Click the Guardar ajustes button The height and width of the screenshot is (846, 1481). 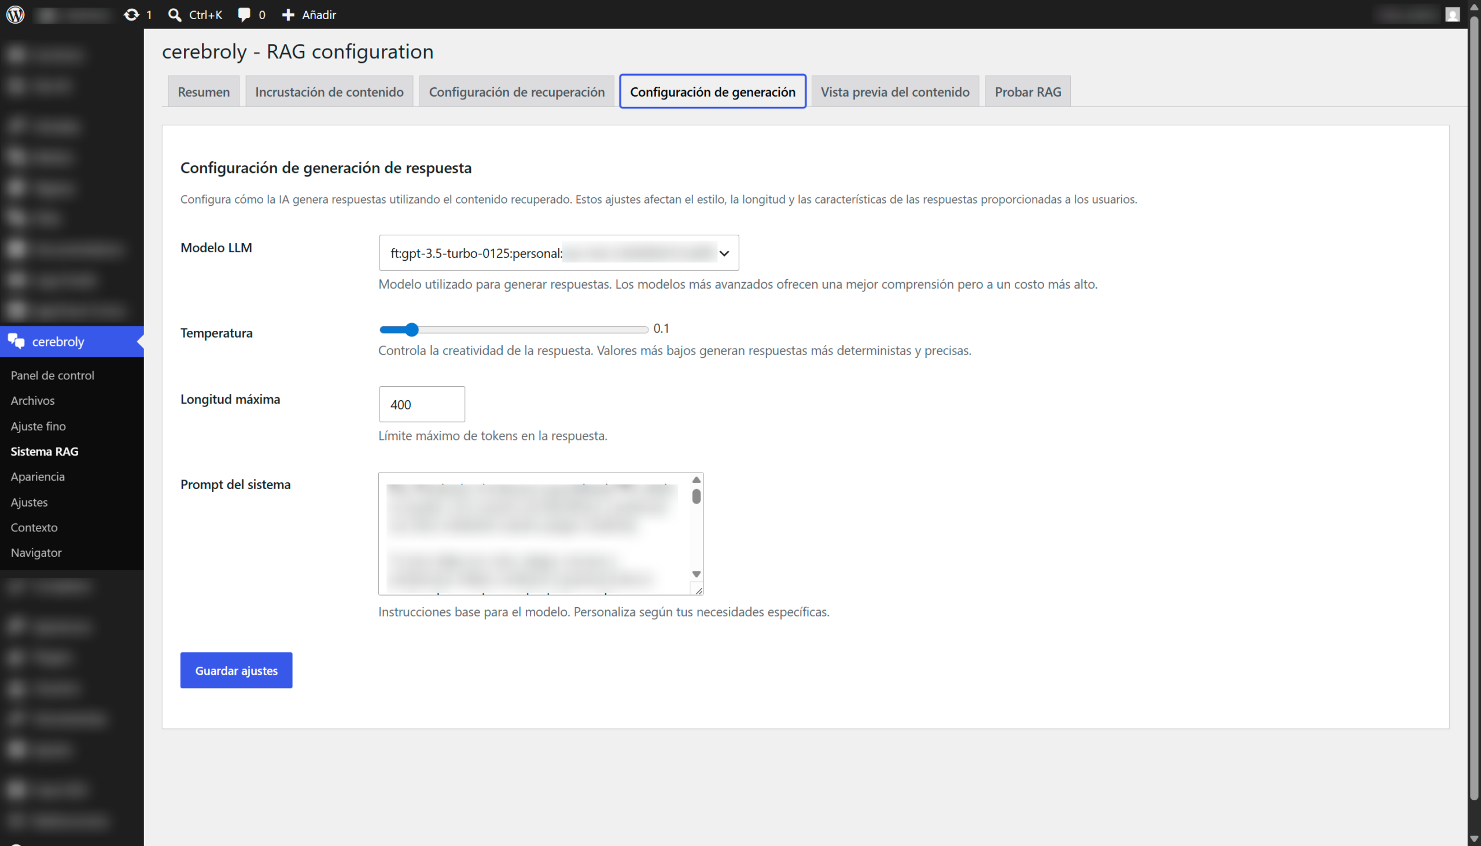(236, 671)
